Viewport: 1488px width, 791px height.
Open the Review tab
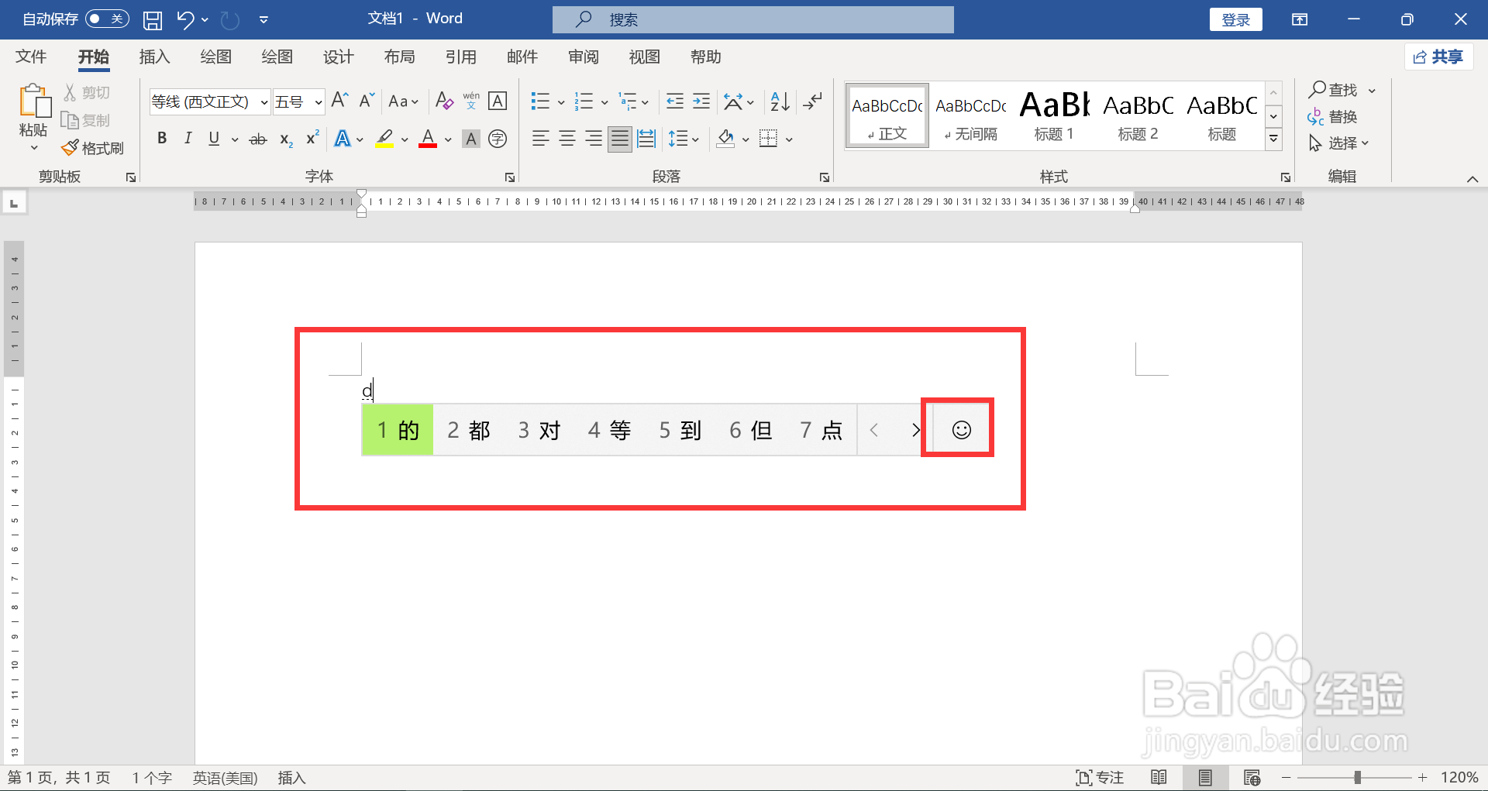(583, 57)
